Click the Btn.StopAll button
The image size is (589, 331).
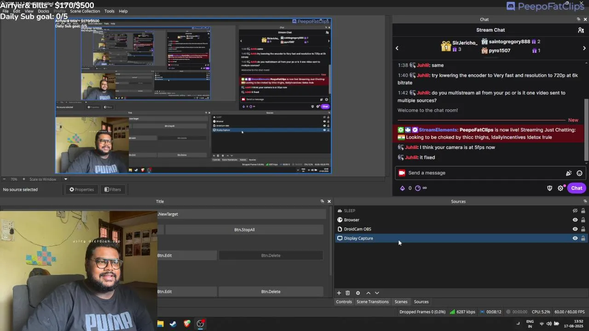pyautogui.click(x=244, y=229)
